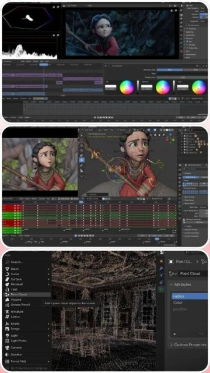Click the Gamma value slider beside wheel
Viewport: 210px width, 373px height.
pyautogui.click(x=174, y=87)
